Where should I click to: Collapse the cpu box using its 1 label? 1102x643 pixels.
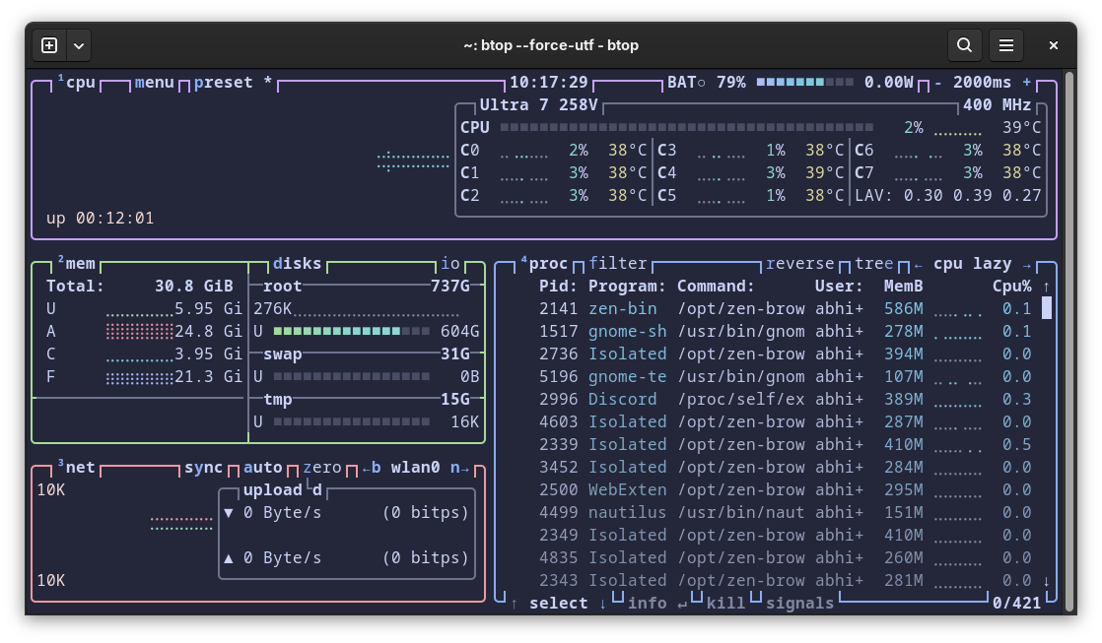tap(61, 79)
